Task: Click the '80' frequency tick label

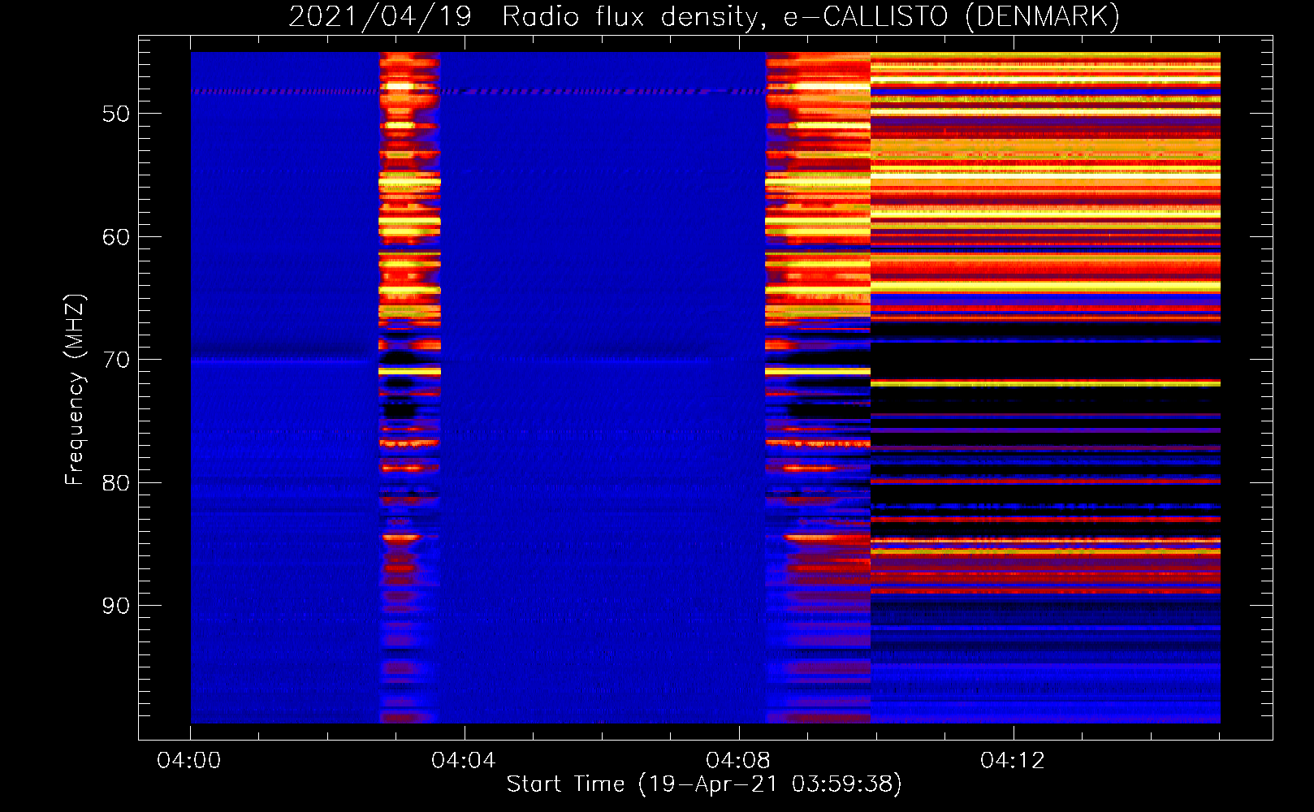Action: 116,483
